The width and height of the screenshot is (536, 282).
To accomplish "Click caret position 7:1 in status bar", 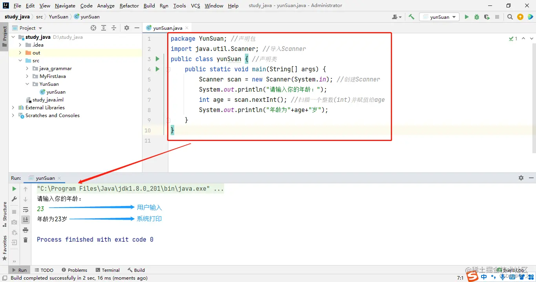I will click(x=461, y=278).
